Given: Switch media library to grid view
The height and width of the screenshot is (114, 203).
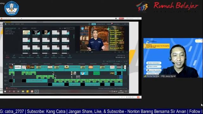Looking at the screenshot, I should tap(65, 28).
